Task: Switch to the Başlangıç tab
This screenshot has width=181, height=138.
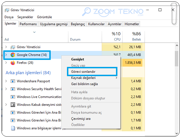Action: tap(78, 24)
